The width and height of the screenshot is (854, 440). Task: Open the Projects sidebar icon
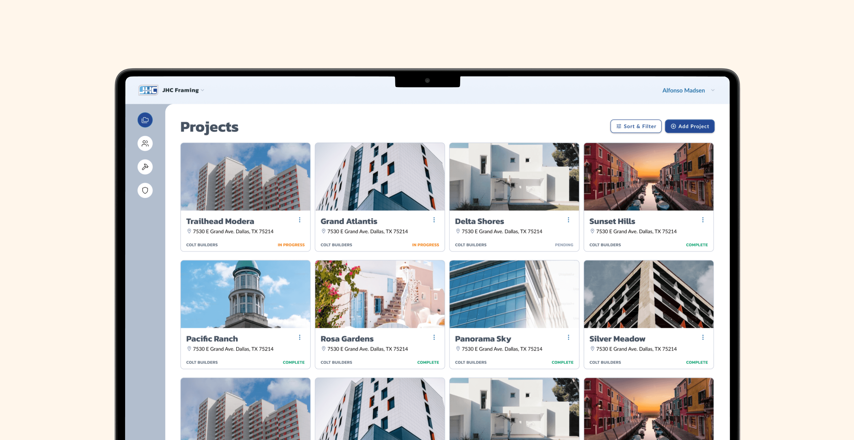point(145,120)
